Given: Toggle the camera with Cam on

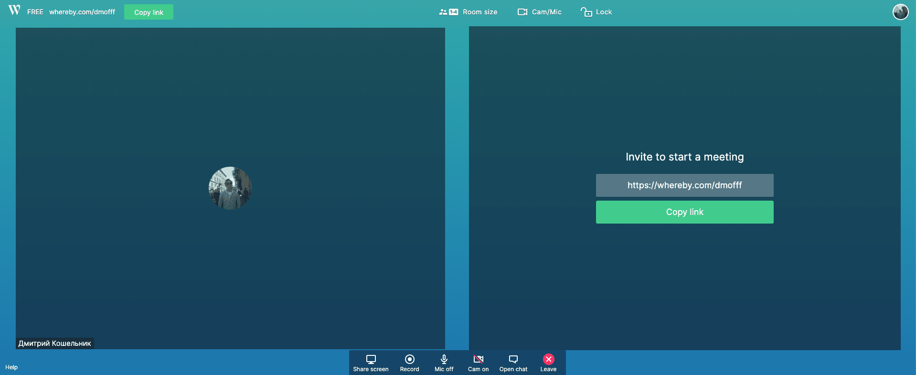Looking at the screenshot, I should pyautogui.click(x=478, y=363).
